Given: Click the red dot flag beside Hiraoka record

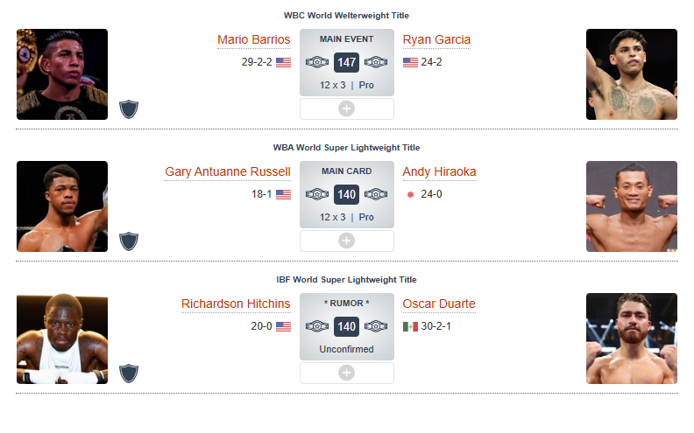Looking at the screenshot, I should [x=410, y=194].
